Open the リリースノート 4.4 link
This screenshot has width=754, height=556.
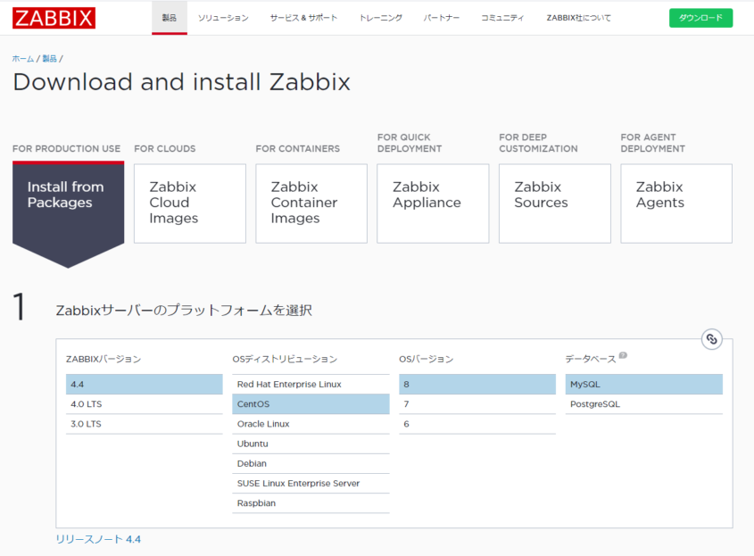(98, 539)
